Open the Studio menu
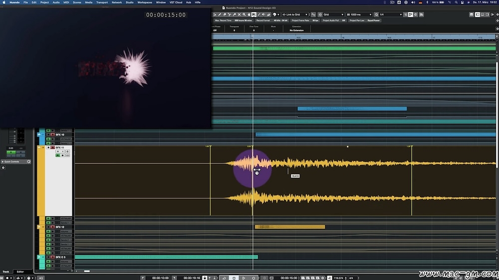 tap(130, 2)
